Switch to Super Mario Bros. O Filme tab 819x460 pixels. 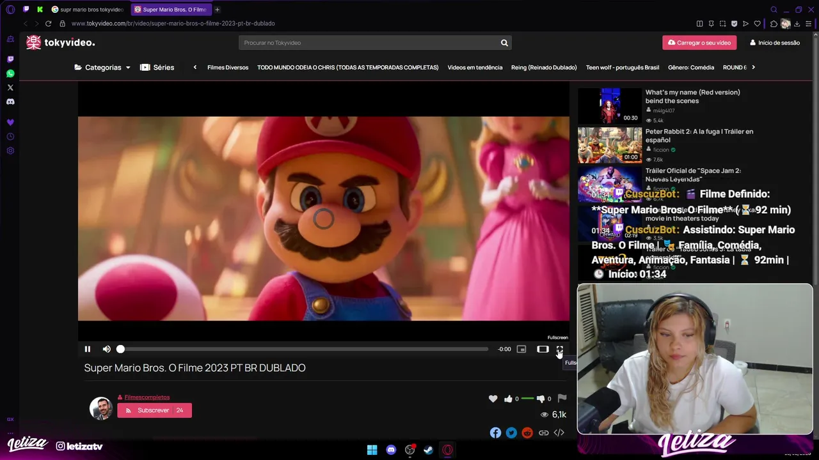pos(170,10)
